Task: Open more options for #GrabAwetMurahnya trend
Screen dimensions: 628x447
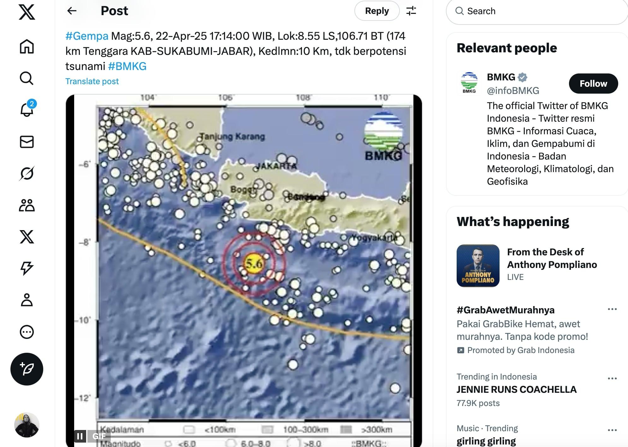Action: tap(612, 309)
